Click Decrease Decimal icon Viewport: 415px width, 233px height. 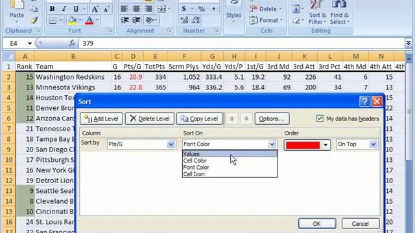[x=196, y=20]
